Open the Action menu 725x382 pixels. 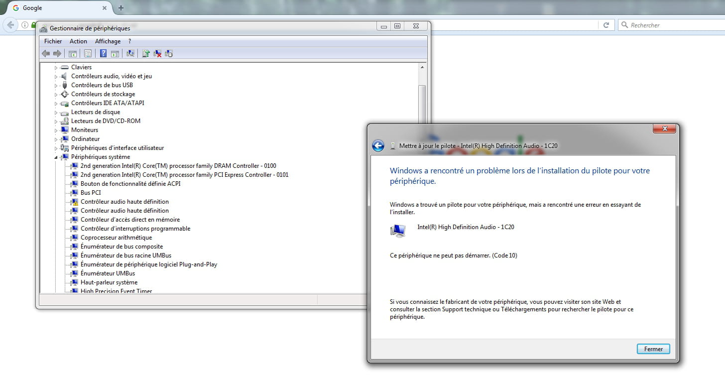tap(78, 41)
